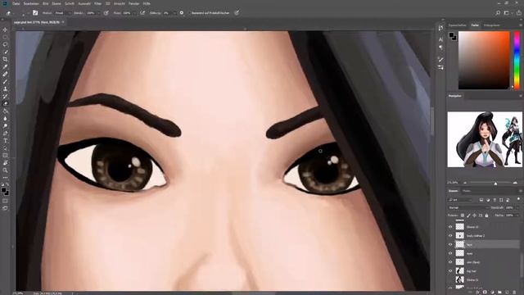Close the open document tab

pyautogui.click(x=63, y=22)
